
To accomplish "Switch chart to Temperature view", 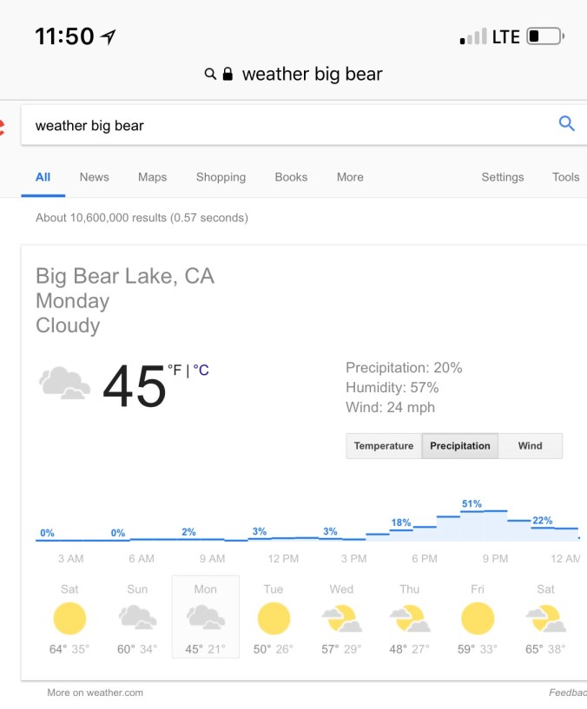I will pos(384,446).
